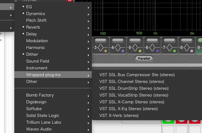The width and height of the screenshot is (202, 133).
Task: Click the yellow color dot on band 3
Action: tap(105, 51)
